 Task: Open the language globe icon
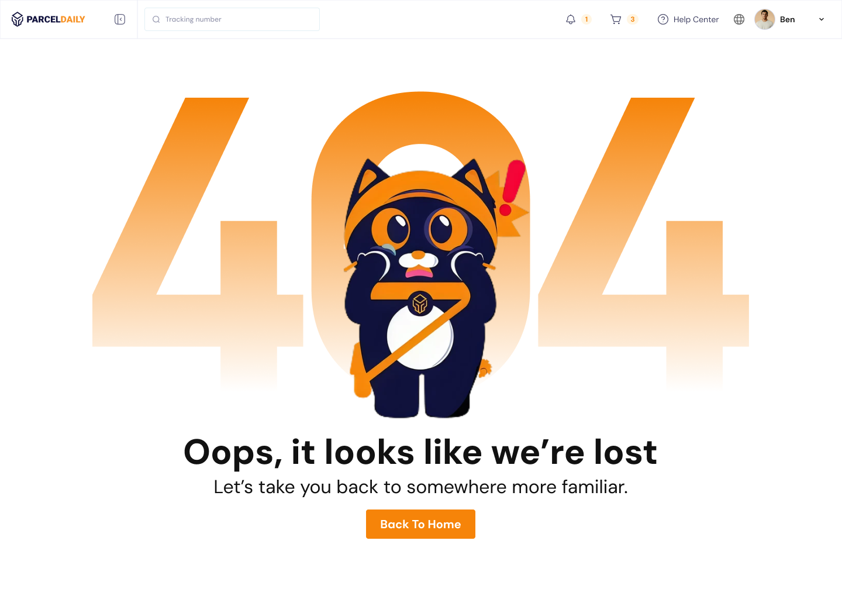(x=739, y=19)
